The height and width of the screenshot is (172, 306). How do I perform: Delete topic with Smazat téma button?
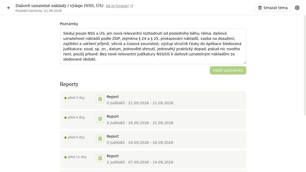pyautogui.click(x=273, y=8)
